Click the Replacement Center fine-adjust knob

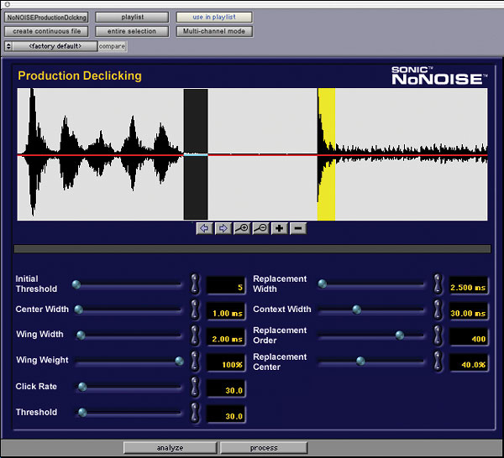438,361
